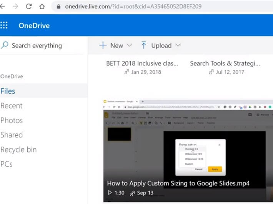Click the Upload button label

coord(161,46)
